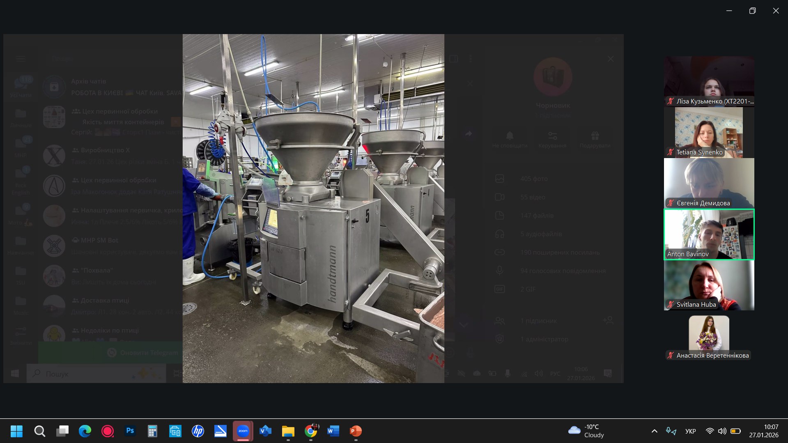
Task: Open Google Chrome from the taskbar
Action: [311, 431]
